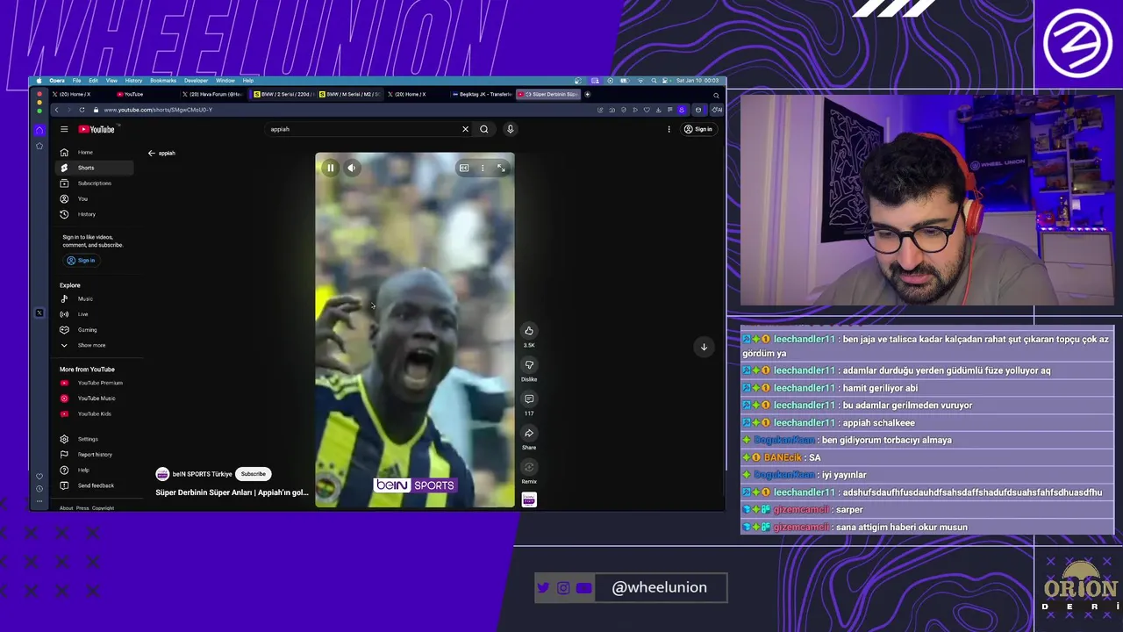Open You in YouTube sidebar

pyautogui.click(x=93, y=198)
